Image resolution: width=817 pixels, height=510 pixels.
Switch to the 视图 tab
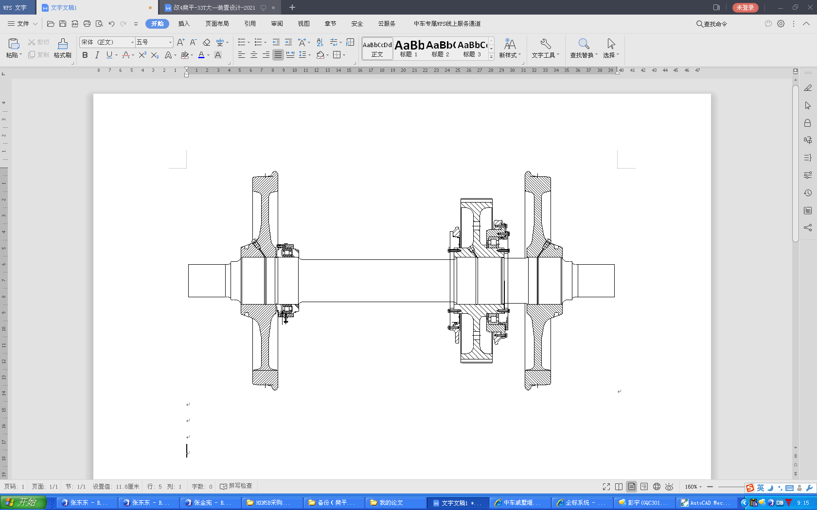(304, 23)
